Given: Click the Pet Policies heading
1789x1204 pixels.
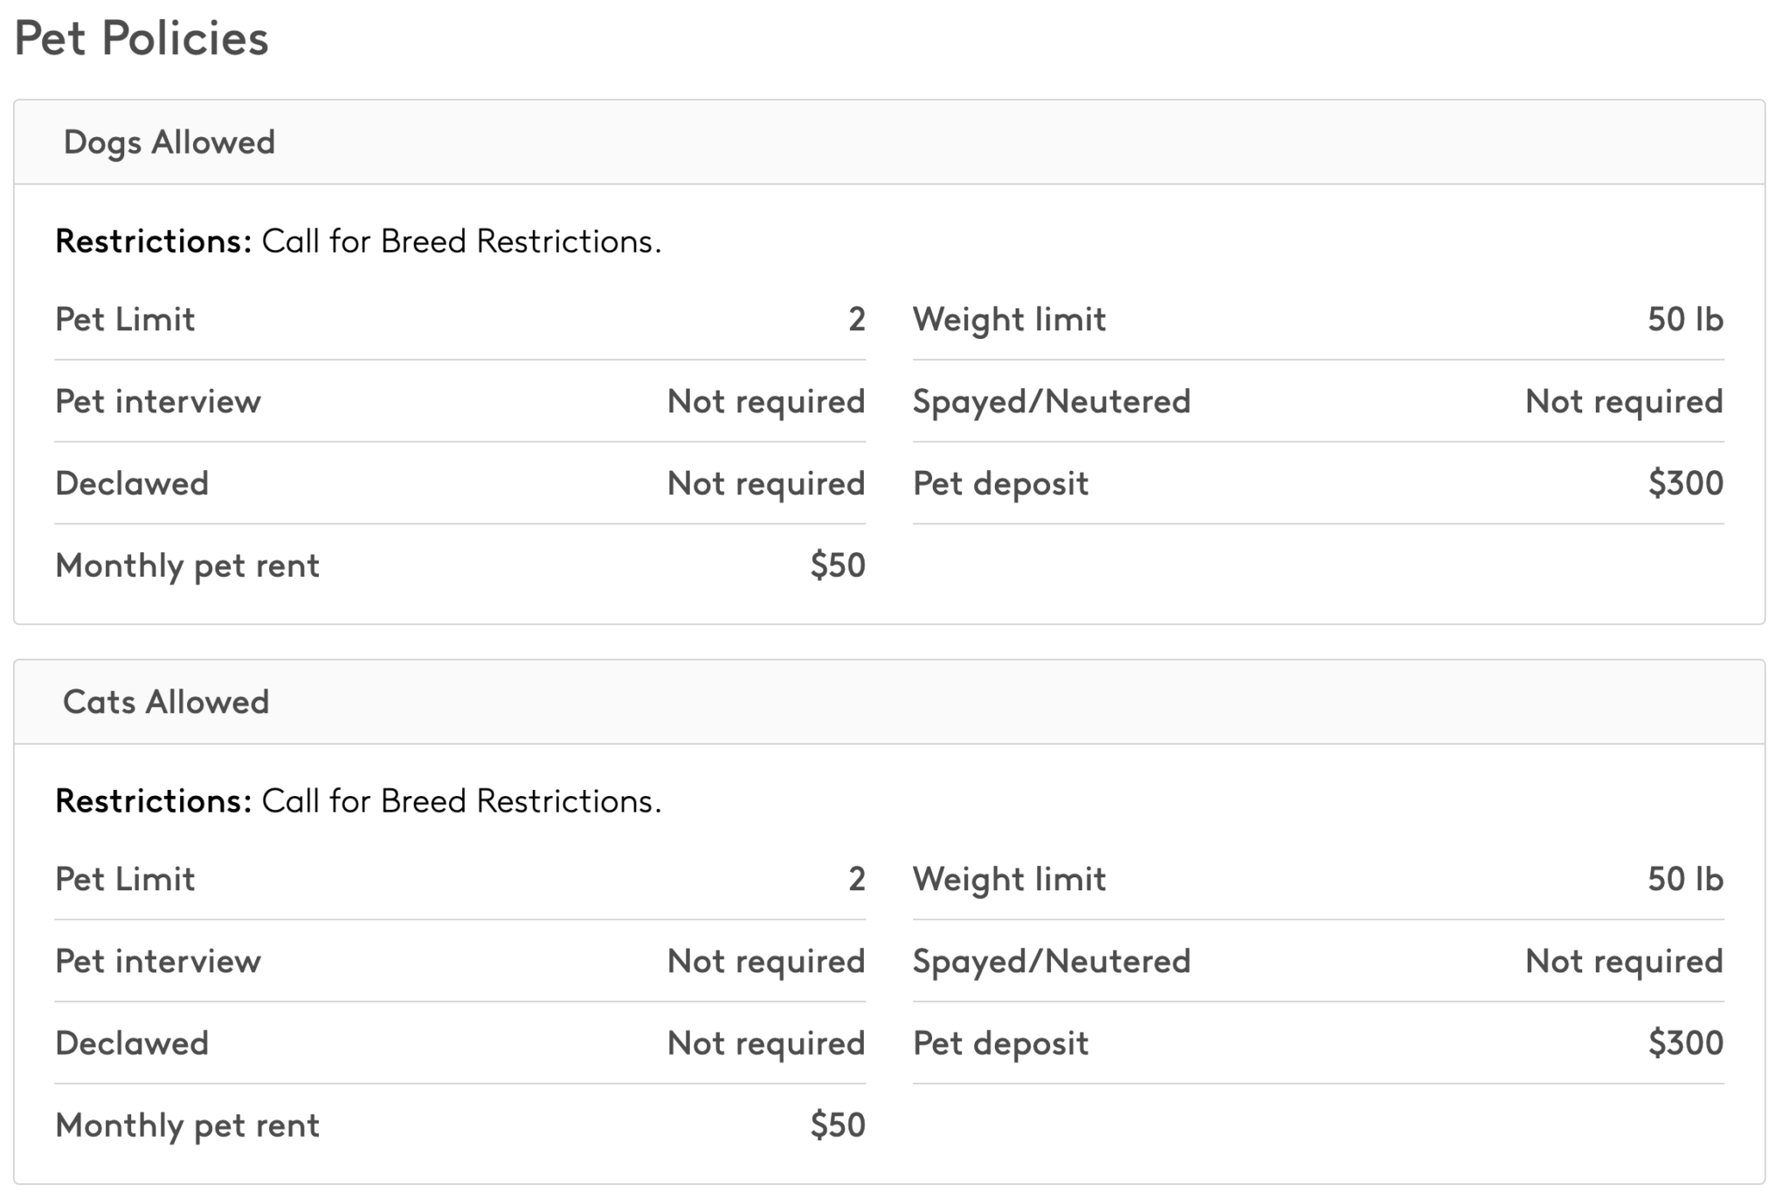Looking at the screenshot, I should click(142, 38).
